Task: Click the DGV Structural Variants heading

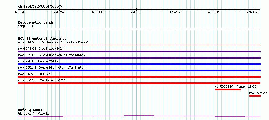Action: tap(42, 39)
